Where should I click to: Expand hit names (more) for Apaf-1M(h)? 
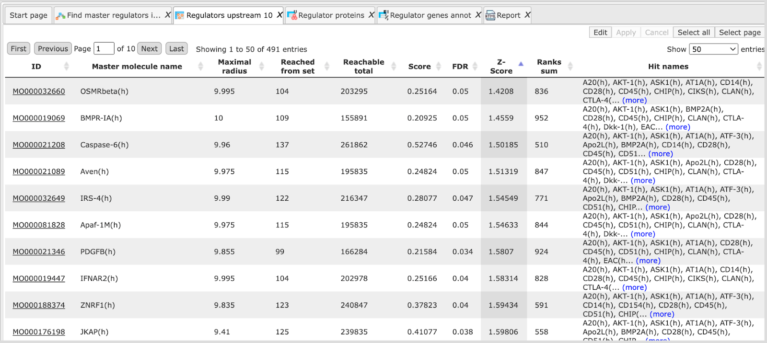pyautogui.click(x=643, y=234)
